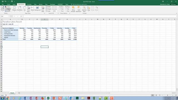
Task: Open Scale to Fit dialog launcher
Action: 58,13
